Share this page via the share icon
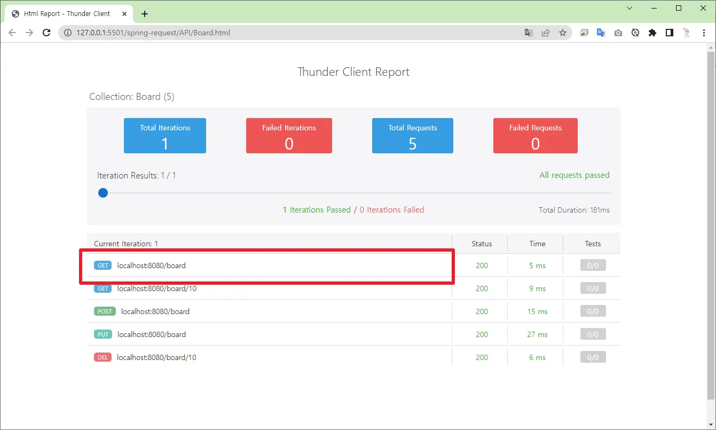716x430 pixels. [x=546, y=33]
